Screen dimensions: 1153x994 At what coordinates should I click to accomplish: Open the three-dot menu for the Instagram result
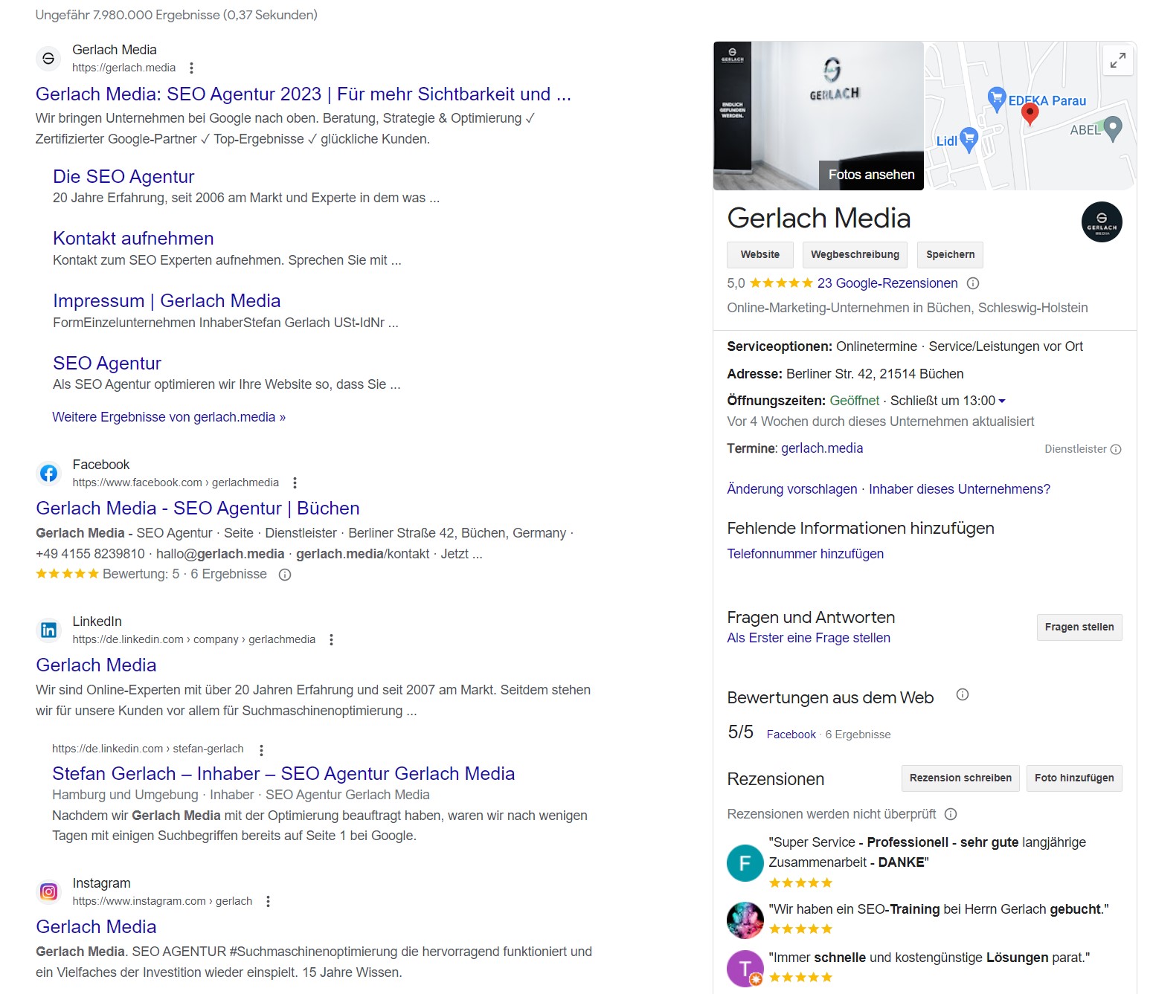click(268, 901)
